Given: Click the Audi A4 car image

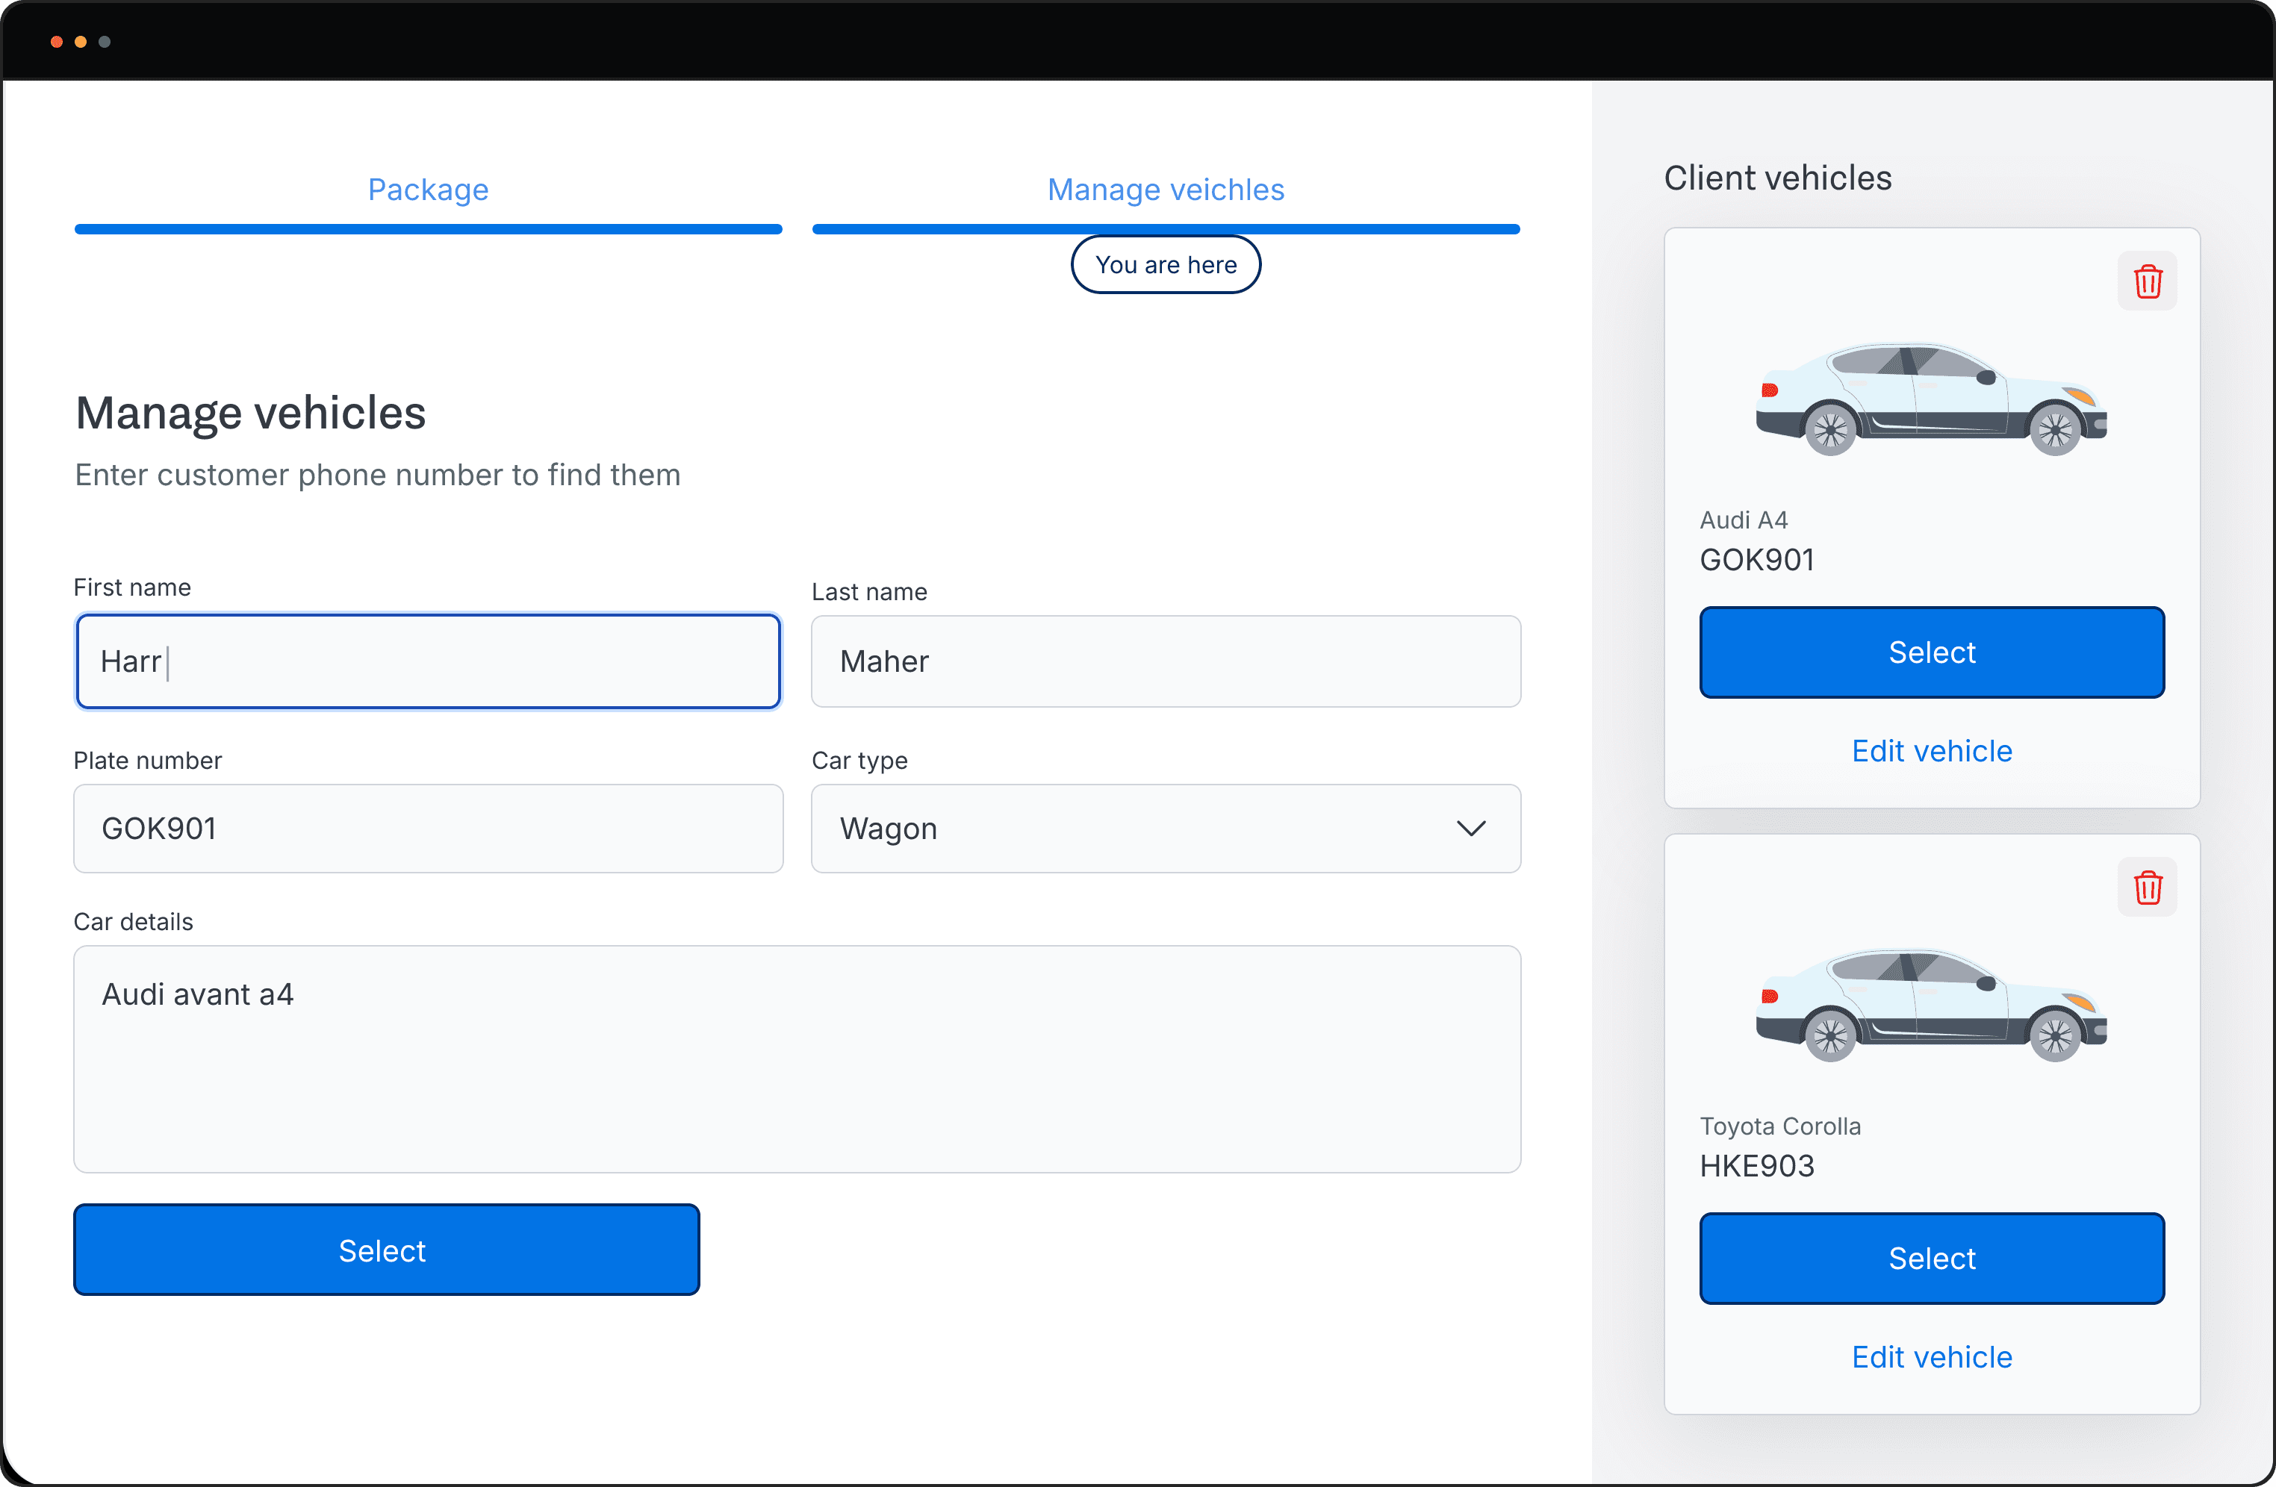Looking at the screenshot, I should 1931,399.
